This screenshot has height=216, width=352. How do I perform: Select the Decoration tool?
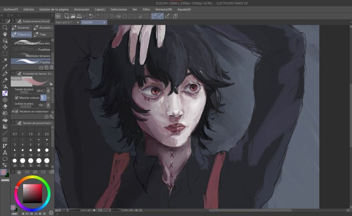point(5,100)
